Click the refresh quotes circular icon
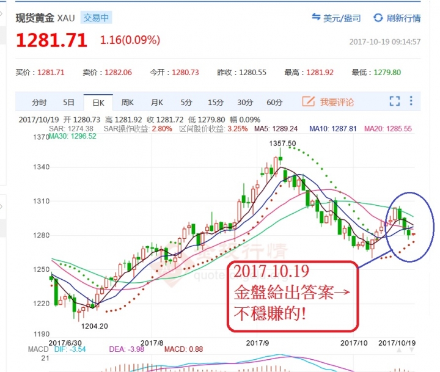440x372 pixels. (378, 18)
